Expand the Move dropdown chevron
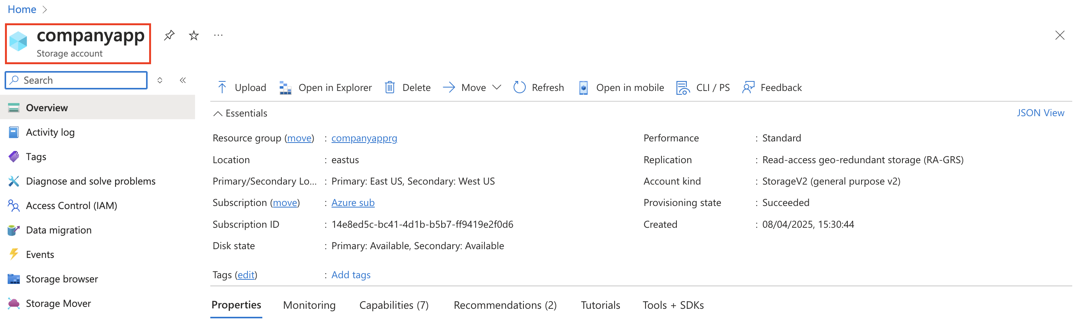This screenshot has height=321, width=1086. (497, 87)
